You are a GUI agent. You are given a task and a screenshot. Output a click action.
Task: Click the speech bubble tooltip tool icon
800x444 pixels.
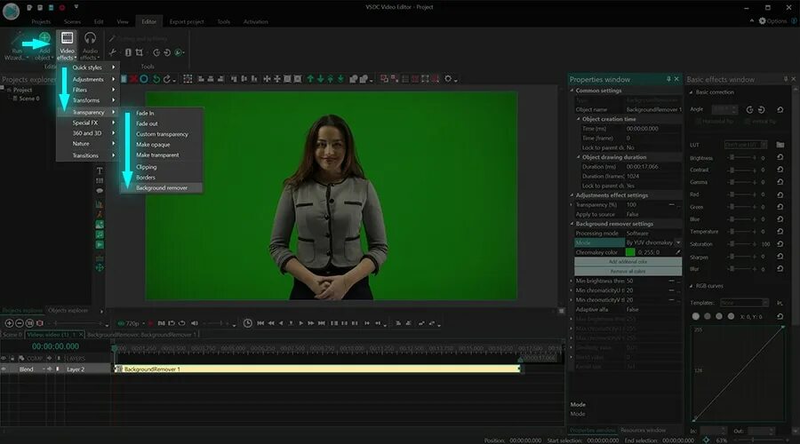coord(100,191)
